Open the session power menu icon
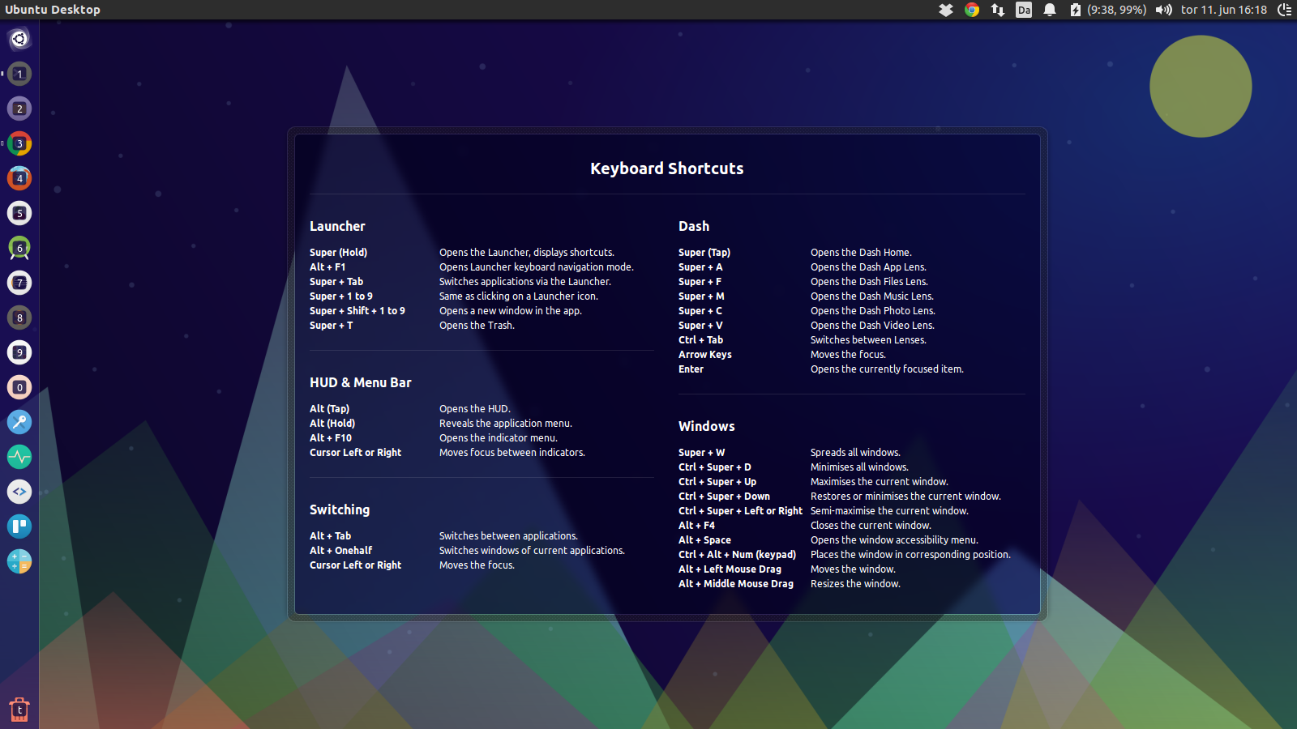This screenshot has width=1297, height=729. coord(1285,10)
